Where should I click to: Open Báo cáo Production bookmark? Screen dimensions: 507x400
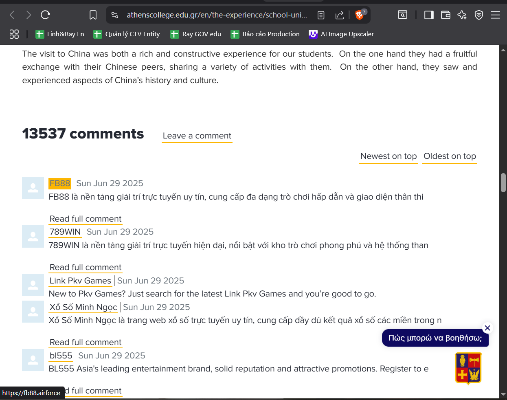(x=265, y=34)
